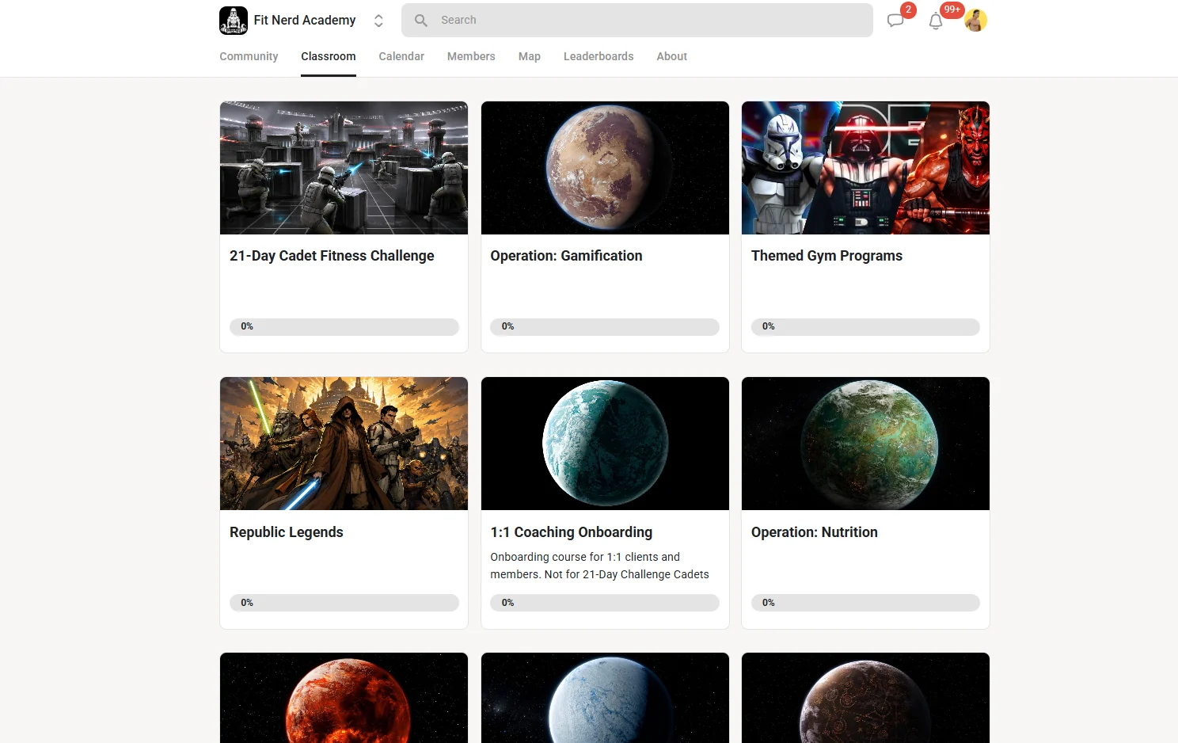The height and width of the screenshot is (743, 1178).
Task: Click the Themed Gym Programs title
Action: pos(826,256)
